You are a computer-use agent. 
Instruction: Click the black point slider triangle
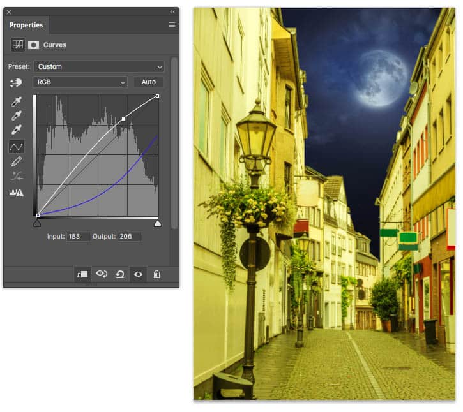pyautogui.click(x=37, y=224)
